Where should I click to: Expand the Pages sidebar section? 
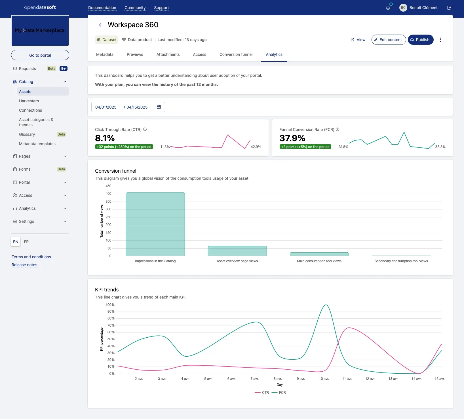tap(65, 156)
